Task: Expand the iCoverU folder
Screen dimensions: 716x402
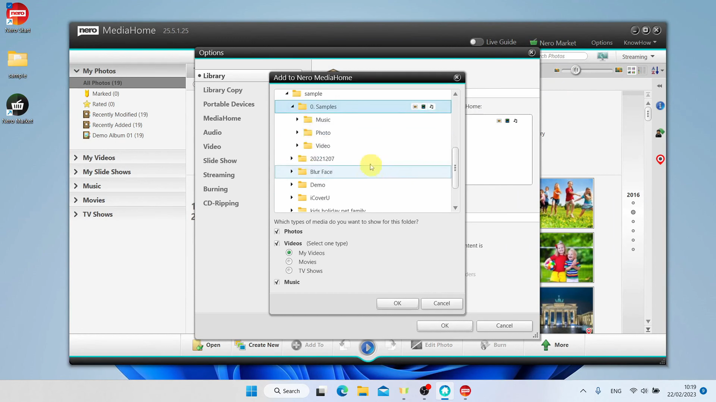Action: pos(292,198)
